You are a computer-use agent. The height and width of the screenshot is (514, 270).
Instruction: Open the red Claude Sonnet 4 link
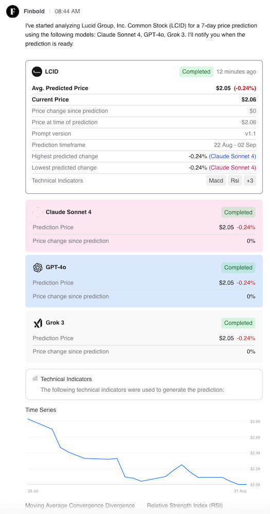[232, 168]
